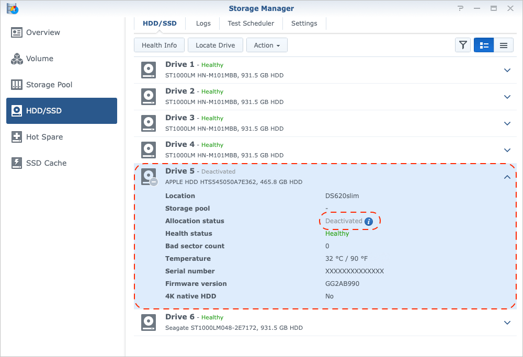Open the Action dropdown menu
The image size is (523, 357).
pos(267,45)
